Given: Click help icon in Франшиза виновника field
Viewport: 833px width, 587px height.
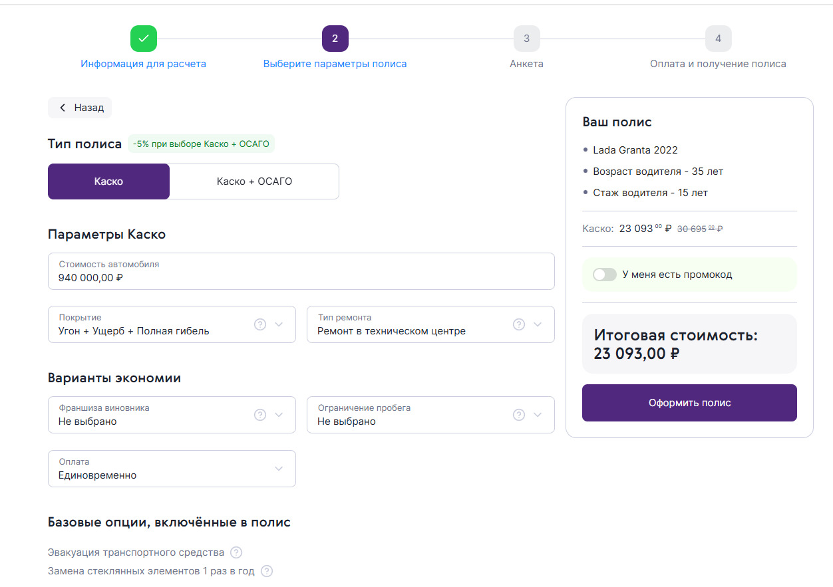Looking at the screenshot, I should click(x=260, y=415).
